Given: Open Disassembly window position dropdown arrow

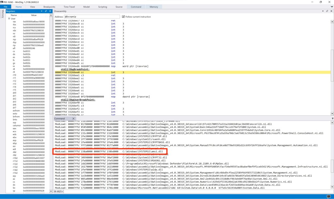Looking at the screenshot, I should [x=323, y=11].
